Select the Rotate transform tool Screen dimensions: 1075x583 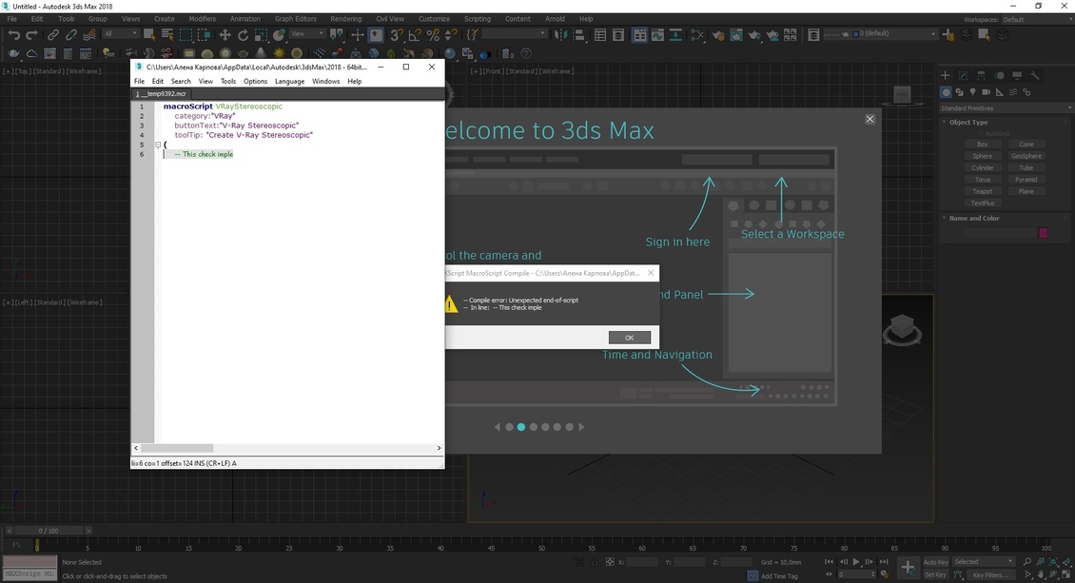(x=244, y=35)
